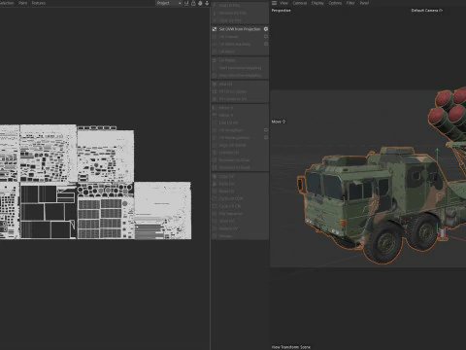Select Boundary to Quad command
Viewport: 466px width, 350px height.
[x=240, y=167]
